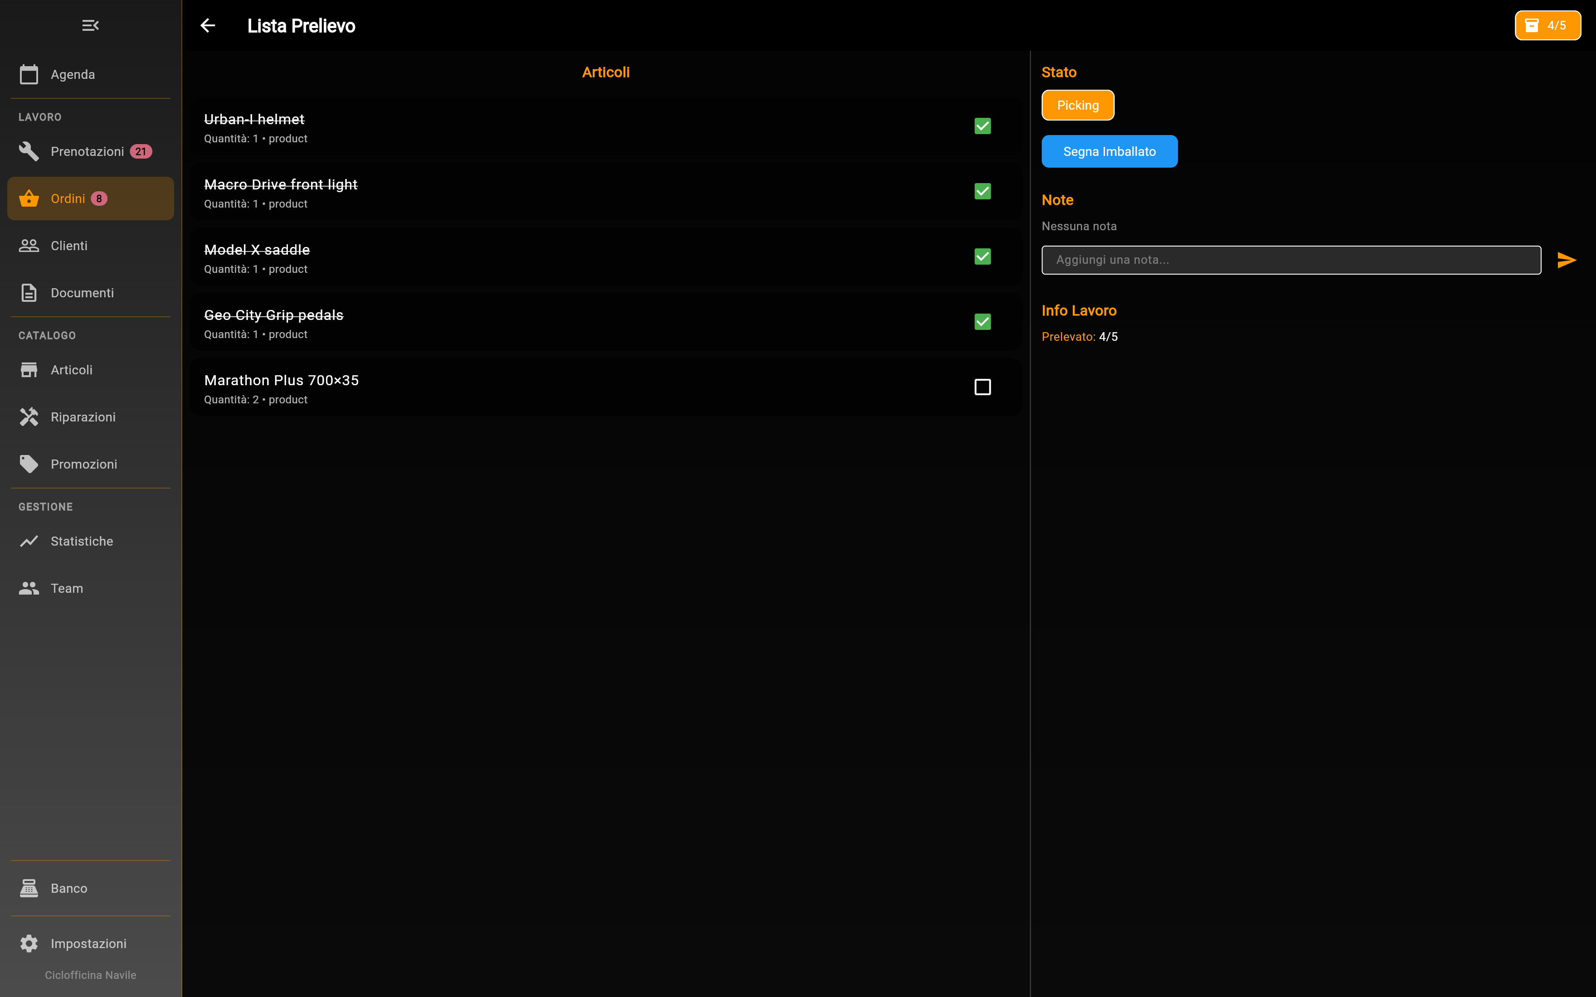Click the Agenda calendar icon
The image size is (1596, 997).
(29, 74)
